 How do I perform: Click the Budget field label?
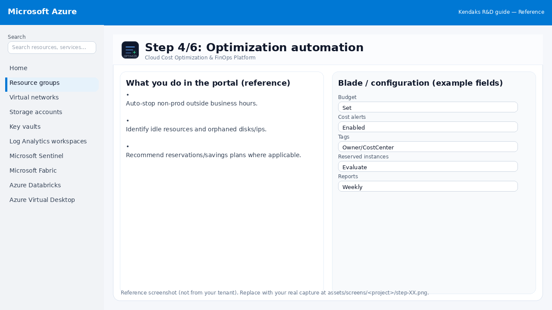tap(347, 97)
